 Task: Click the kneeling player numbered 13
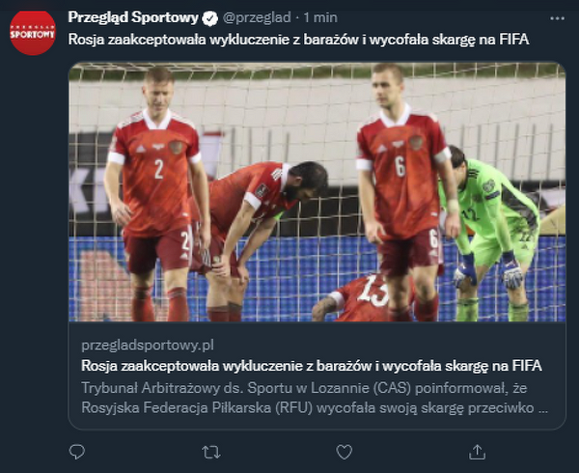(x=364, y=298)
